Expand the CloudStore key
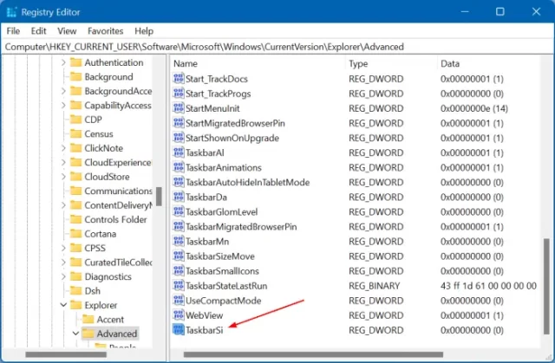The height and width of the screenshot is (363, 555). point(63,177)
